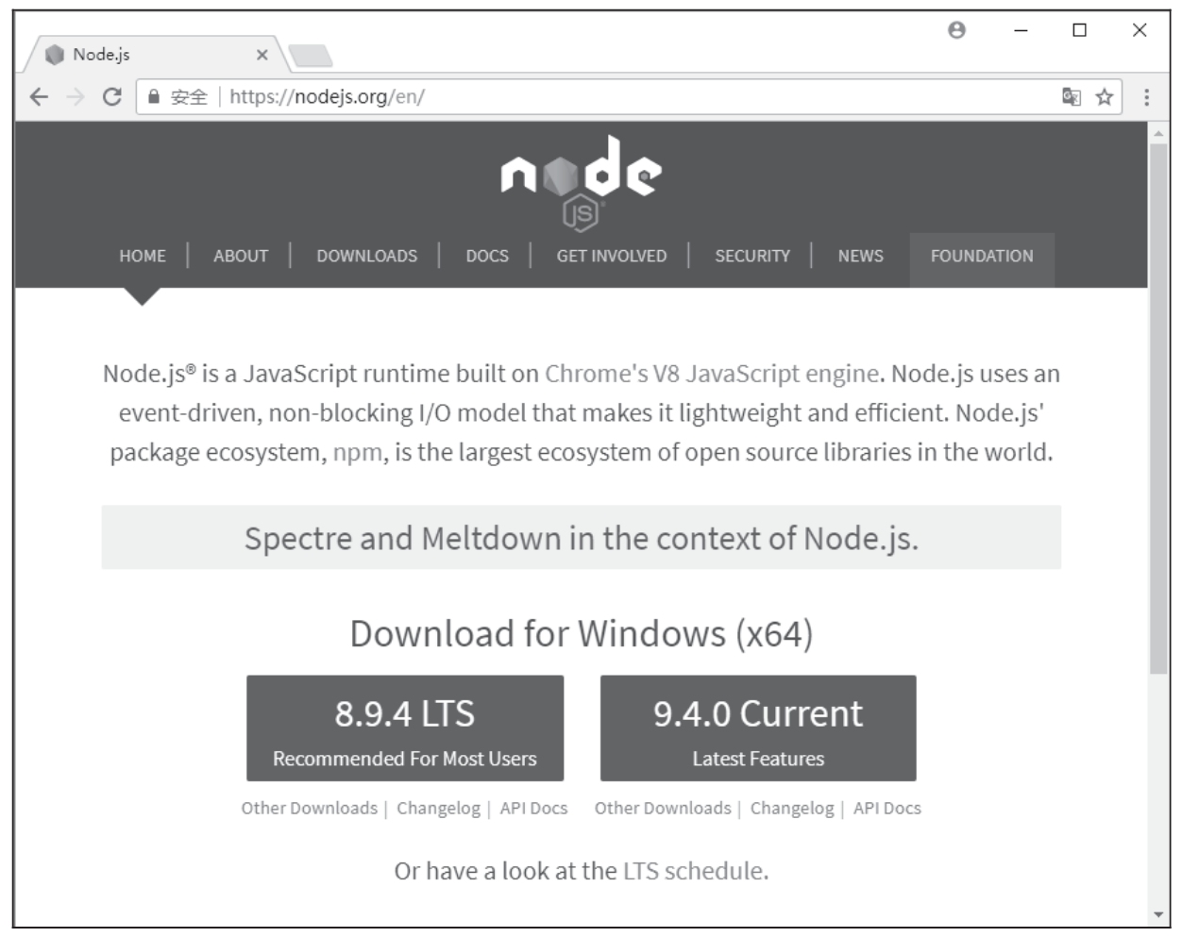
Task: Maximize the Chrome window
Action: click(x=1079, y=30)
